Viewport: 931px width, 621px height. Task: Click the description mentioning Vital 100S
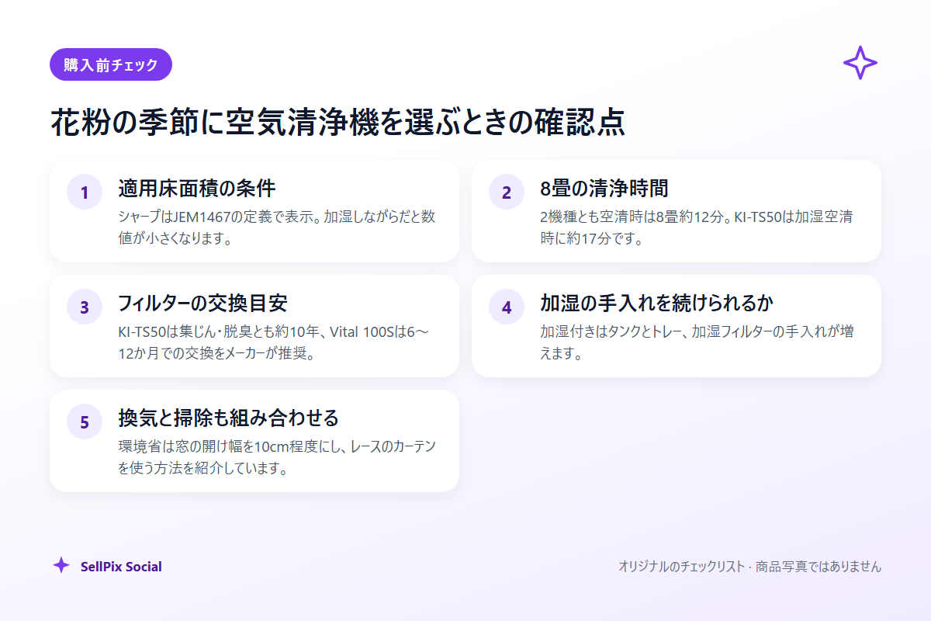(x=274, y=342)
